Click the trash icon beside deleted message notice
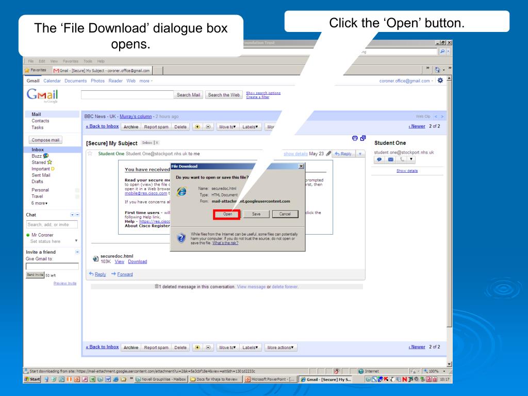 [157, 287]
